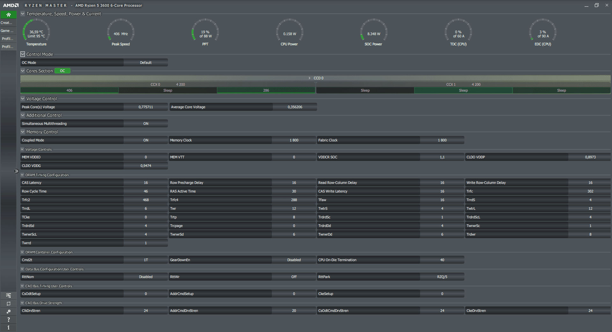Screen dimensions: 612x332
Task: Click the PPT gauge
Action: tap(205, 32)
